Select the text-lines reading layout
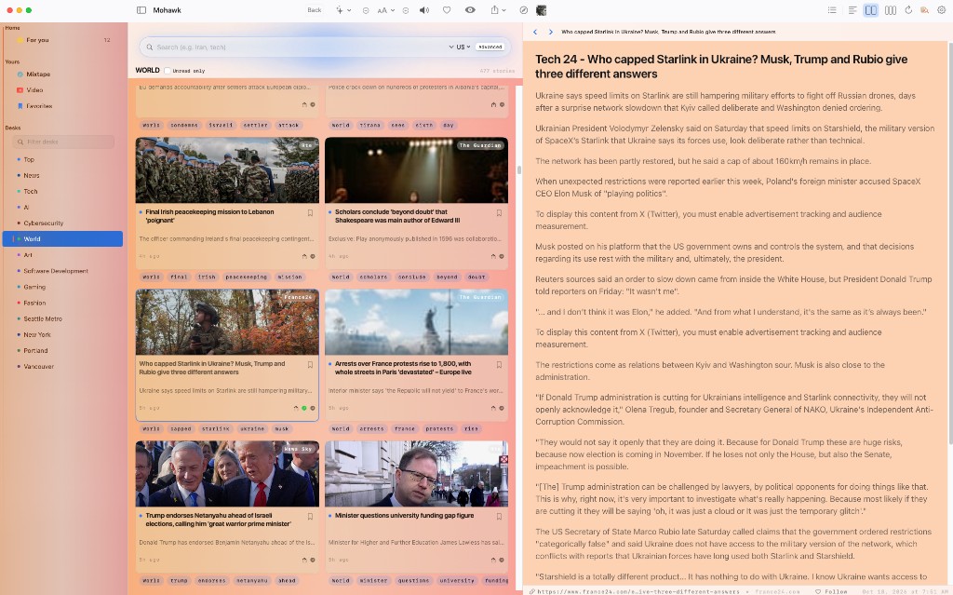The height and width of the screenshot is (595, 953). point(852,10)
